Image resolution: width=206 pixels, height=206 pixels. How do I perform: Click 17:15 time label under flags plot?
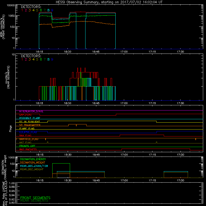(x=152, y=155)
